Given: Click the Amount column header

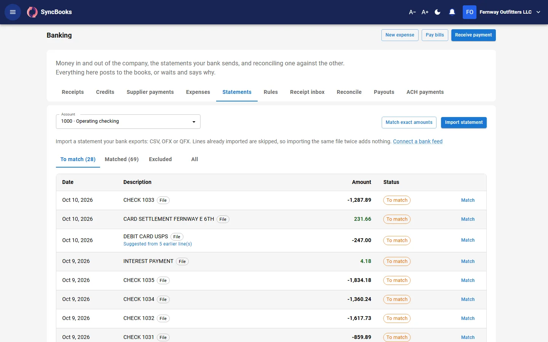Looking at the screenshot, I should click(362, 182).
